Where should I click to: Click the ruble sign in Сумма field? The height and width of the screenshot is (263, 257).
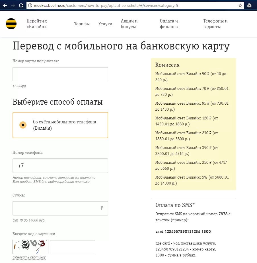coord(102,208)
